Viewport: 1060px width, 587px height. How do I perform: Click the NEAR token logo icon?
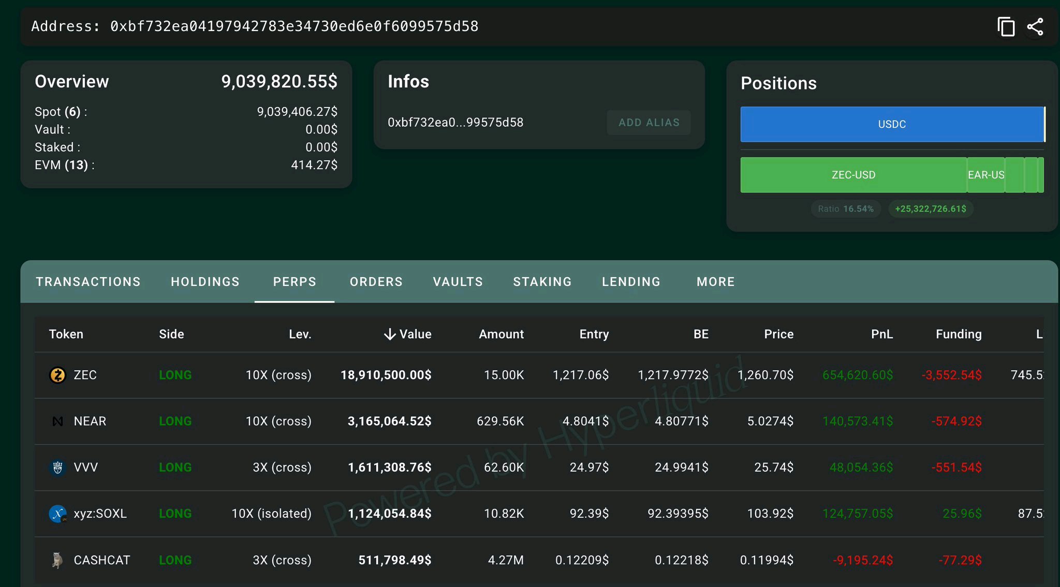click(57, 422)
